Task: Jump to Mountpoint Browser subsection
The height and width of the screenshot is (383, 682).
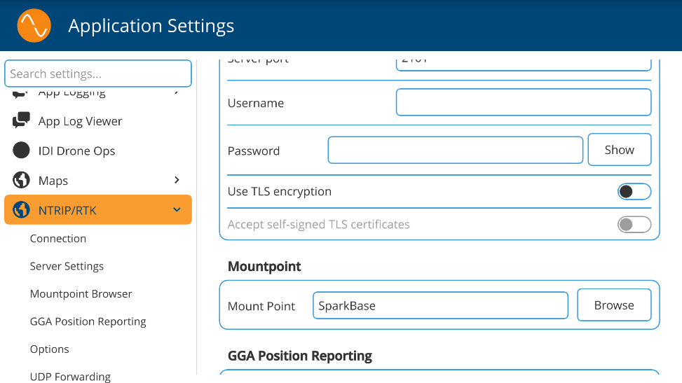Action: [x=81, y=294]
